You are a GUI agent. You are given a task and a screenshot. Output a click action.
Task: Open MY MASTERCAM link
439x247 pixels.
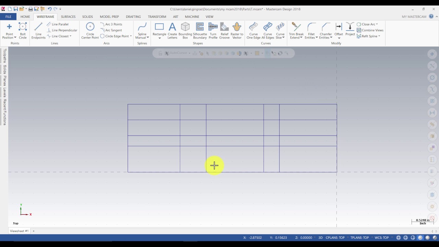(414, 16)
